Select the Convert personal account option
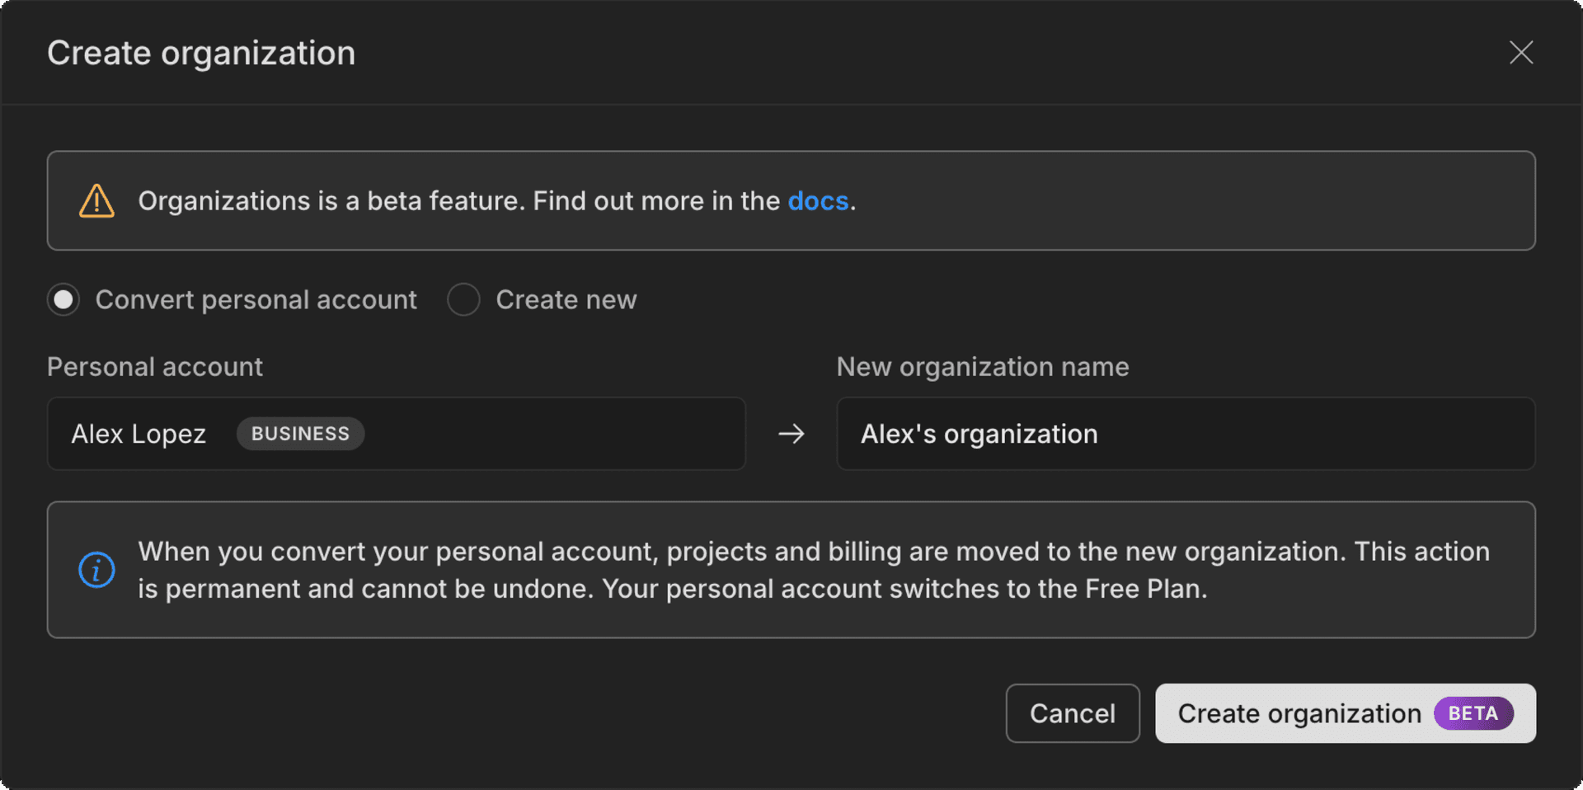 tap(231, 299)
